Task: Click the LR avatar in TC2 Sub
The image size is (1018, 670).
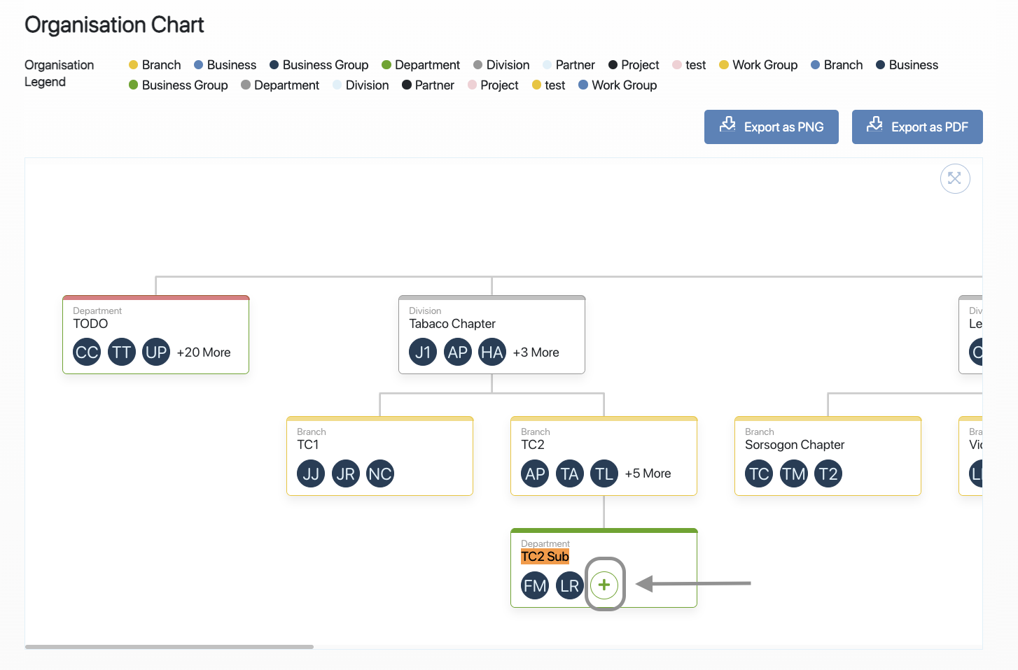Action: 569,585
